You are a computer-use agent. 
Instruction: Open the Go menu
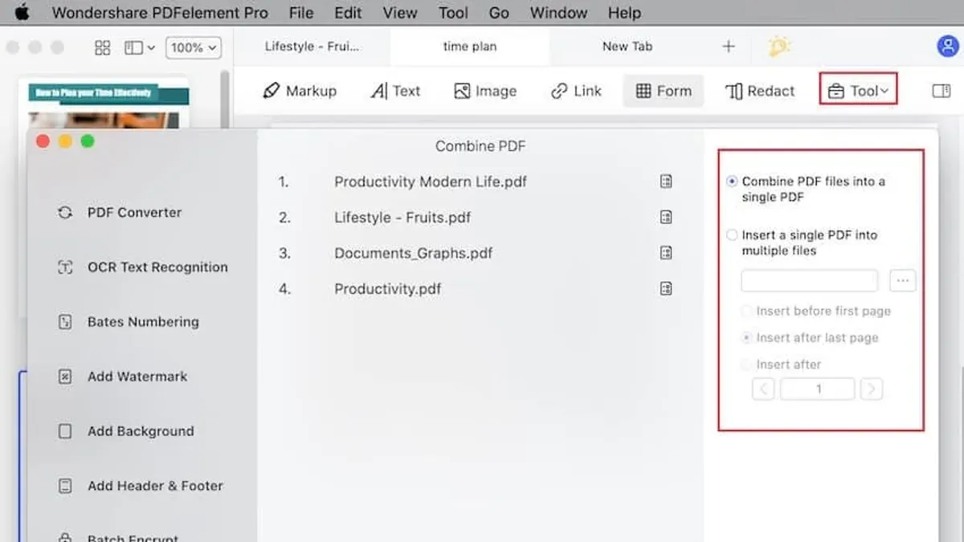[x=499, y=13]
